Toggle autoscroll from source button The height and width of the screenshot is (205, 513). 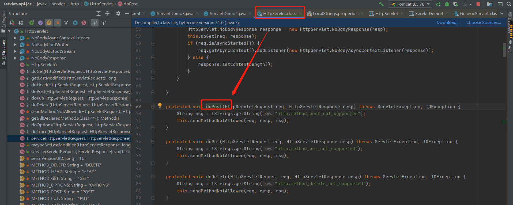(x=104, y=23)
